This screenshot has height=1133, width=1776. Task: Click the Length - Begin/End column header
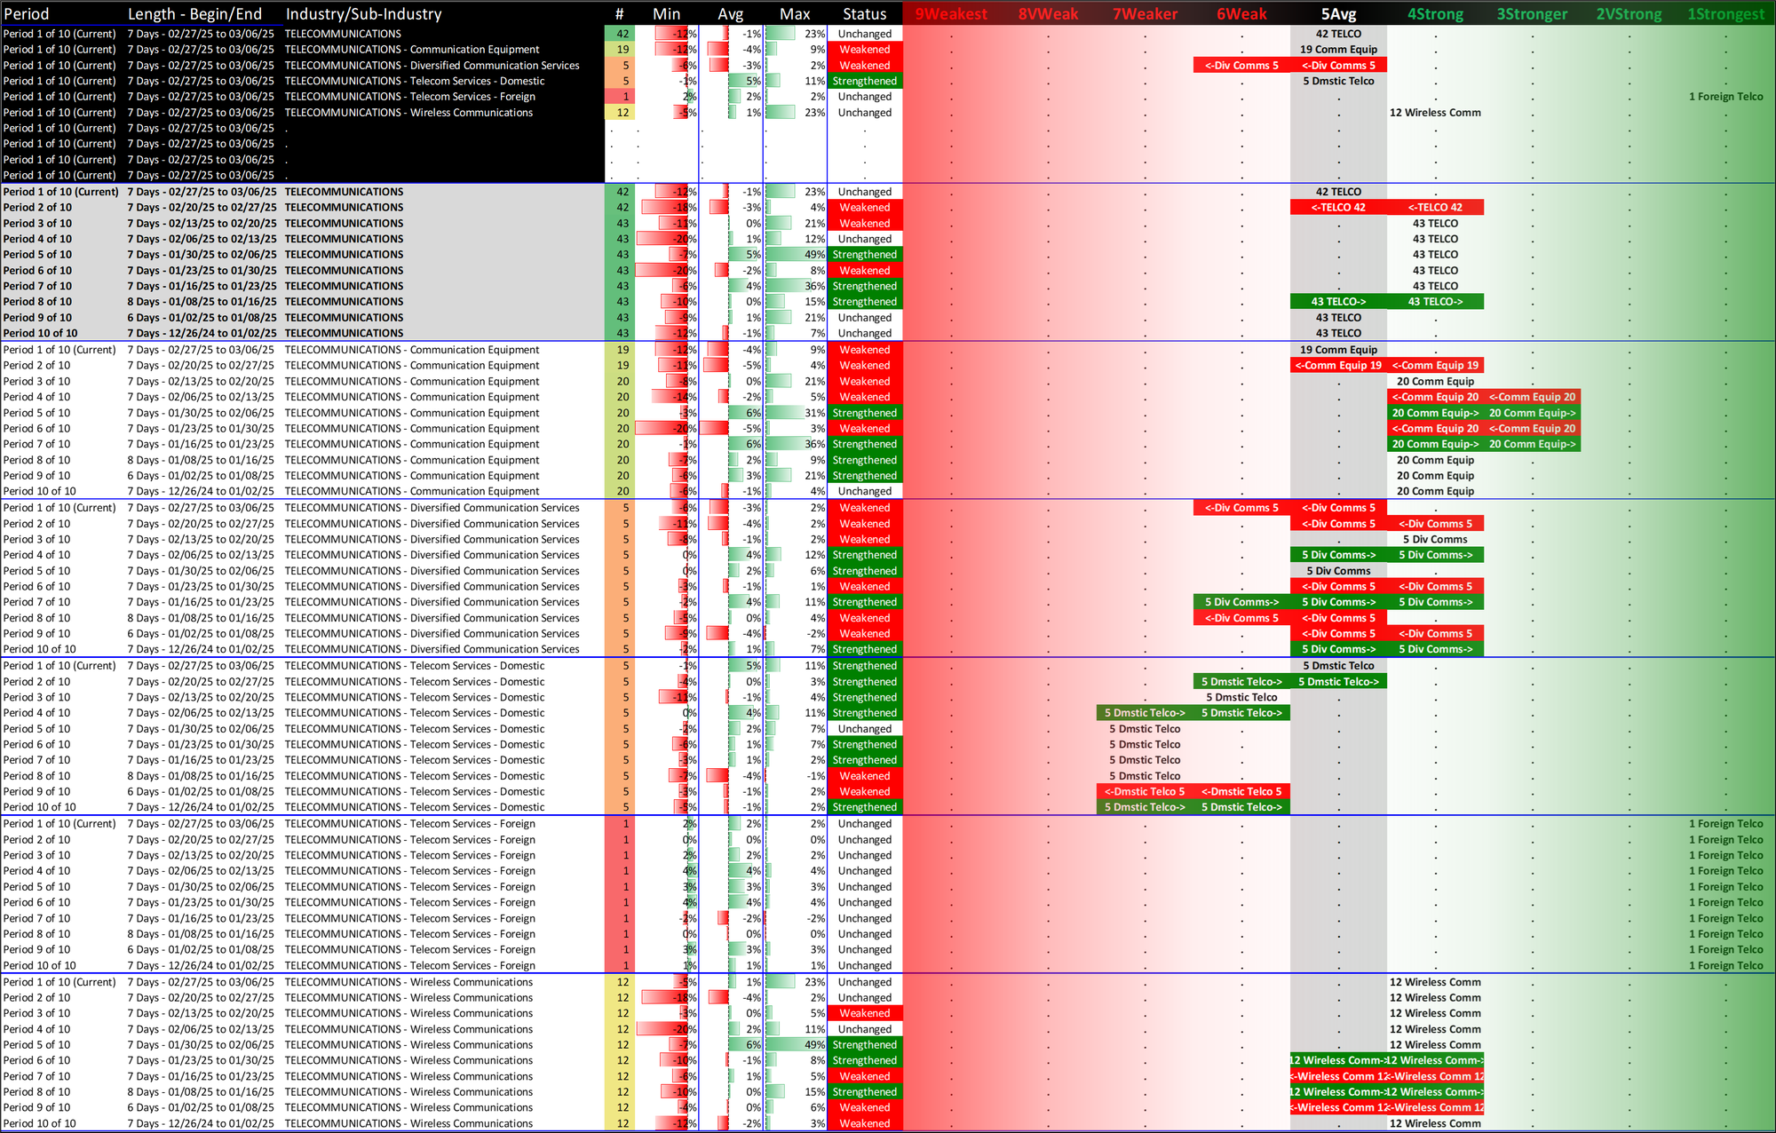click(194, 14)
